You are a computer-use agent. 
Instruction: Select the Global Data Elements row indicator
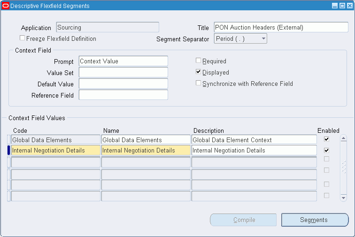tap(9, 139)
